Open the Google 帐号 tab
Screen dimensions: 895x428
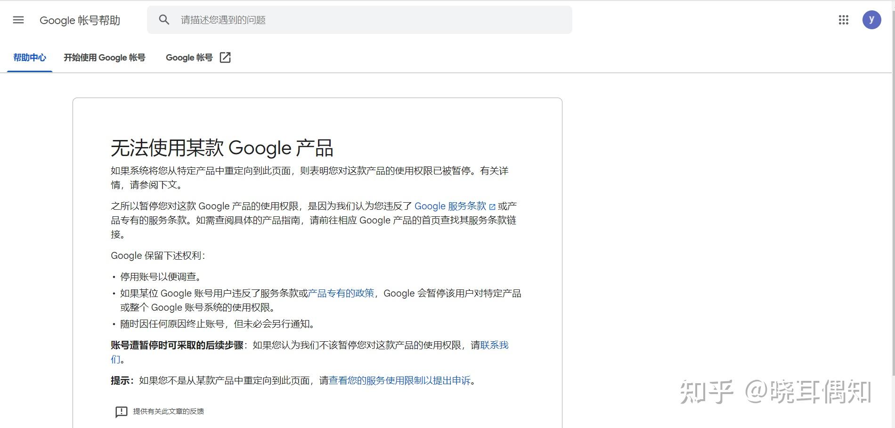point(189,58)
